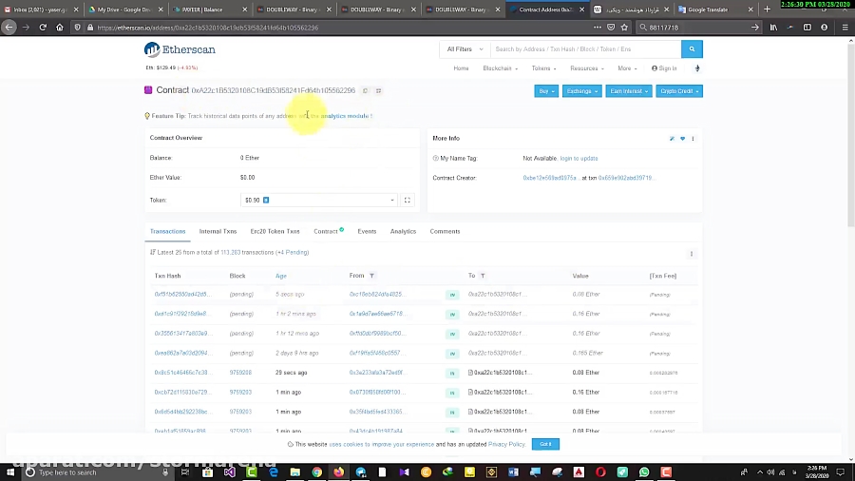Screen dimensions: 855x481
Task: Open Firefox hamburger menu
Action: point(845,28)
